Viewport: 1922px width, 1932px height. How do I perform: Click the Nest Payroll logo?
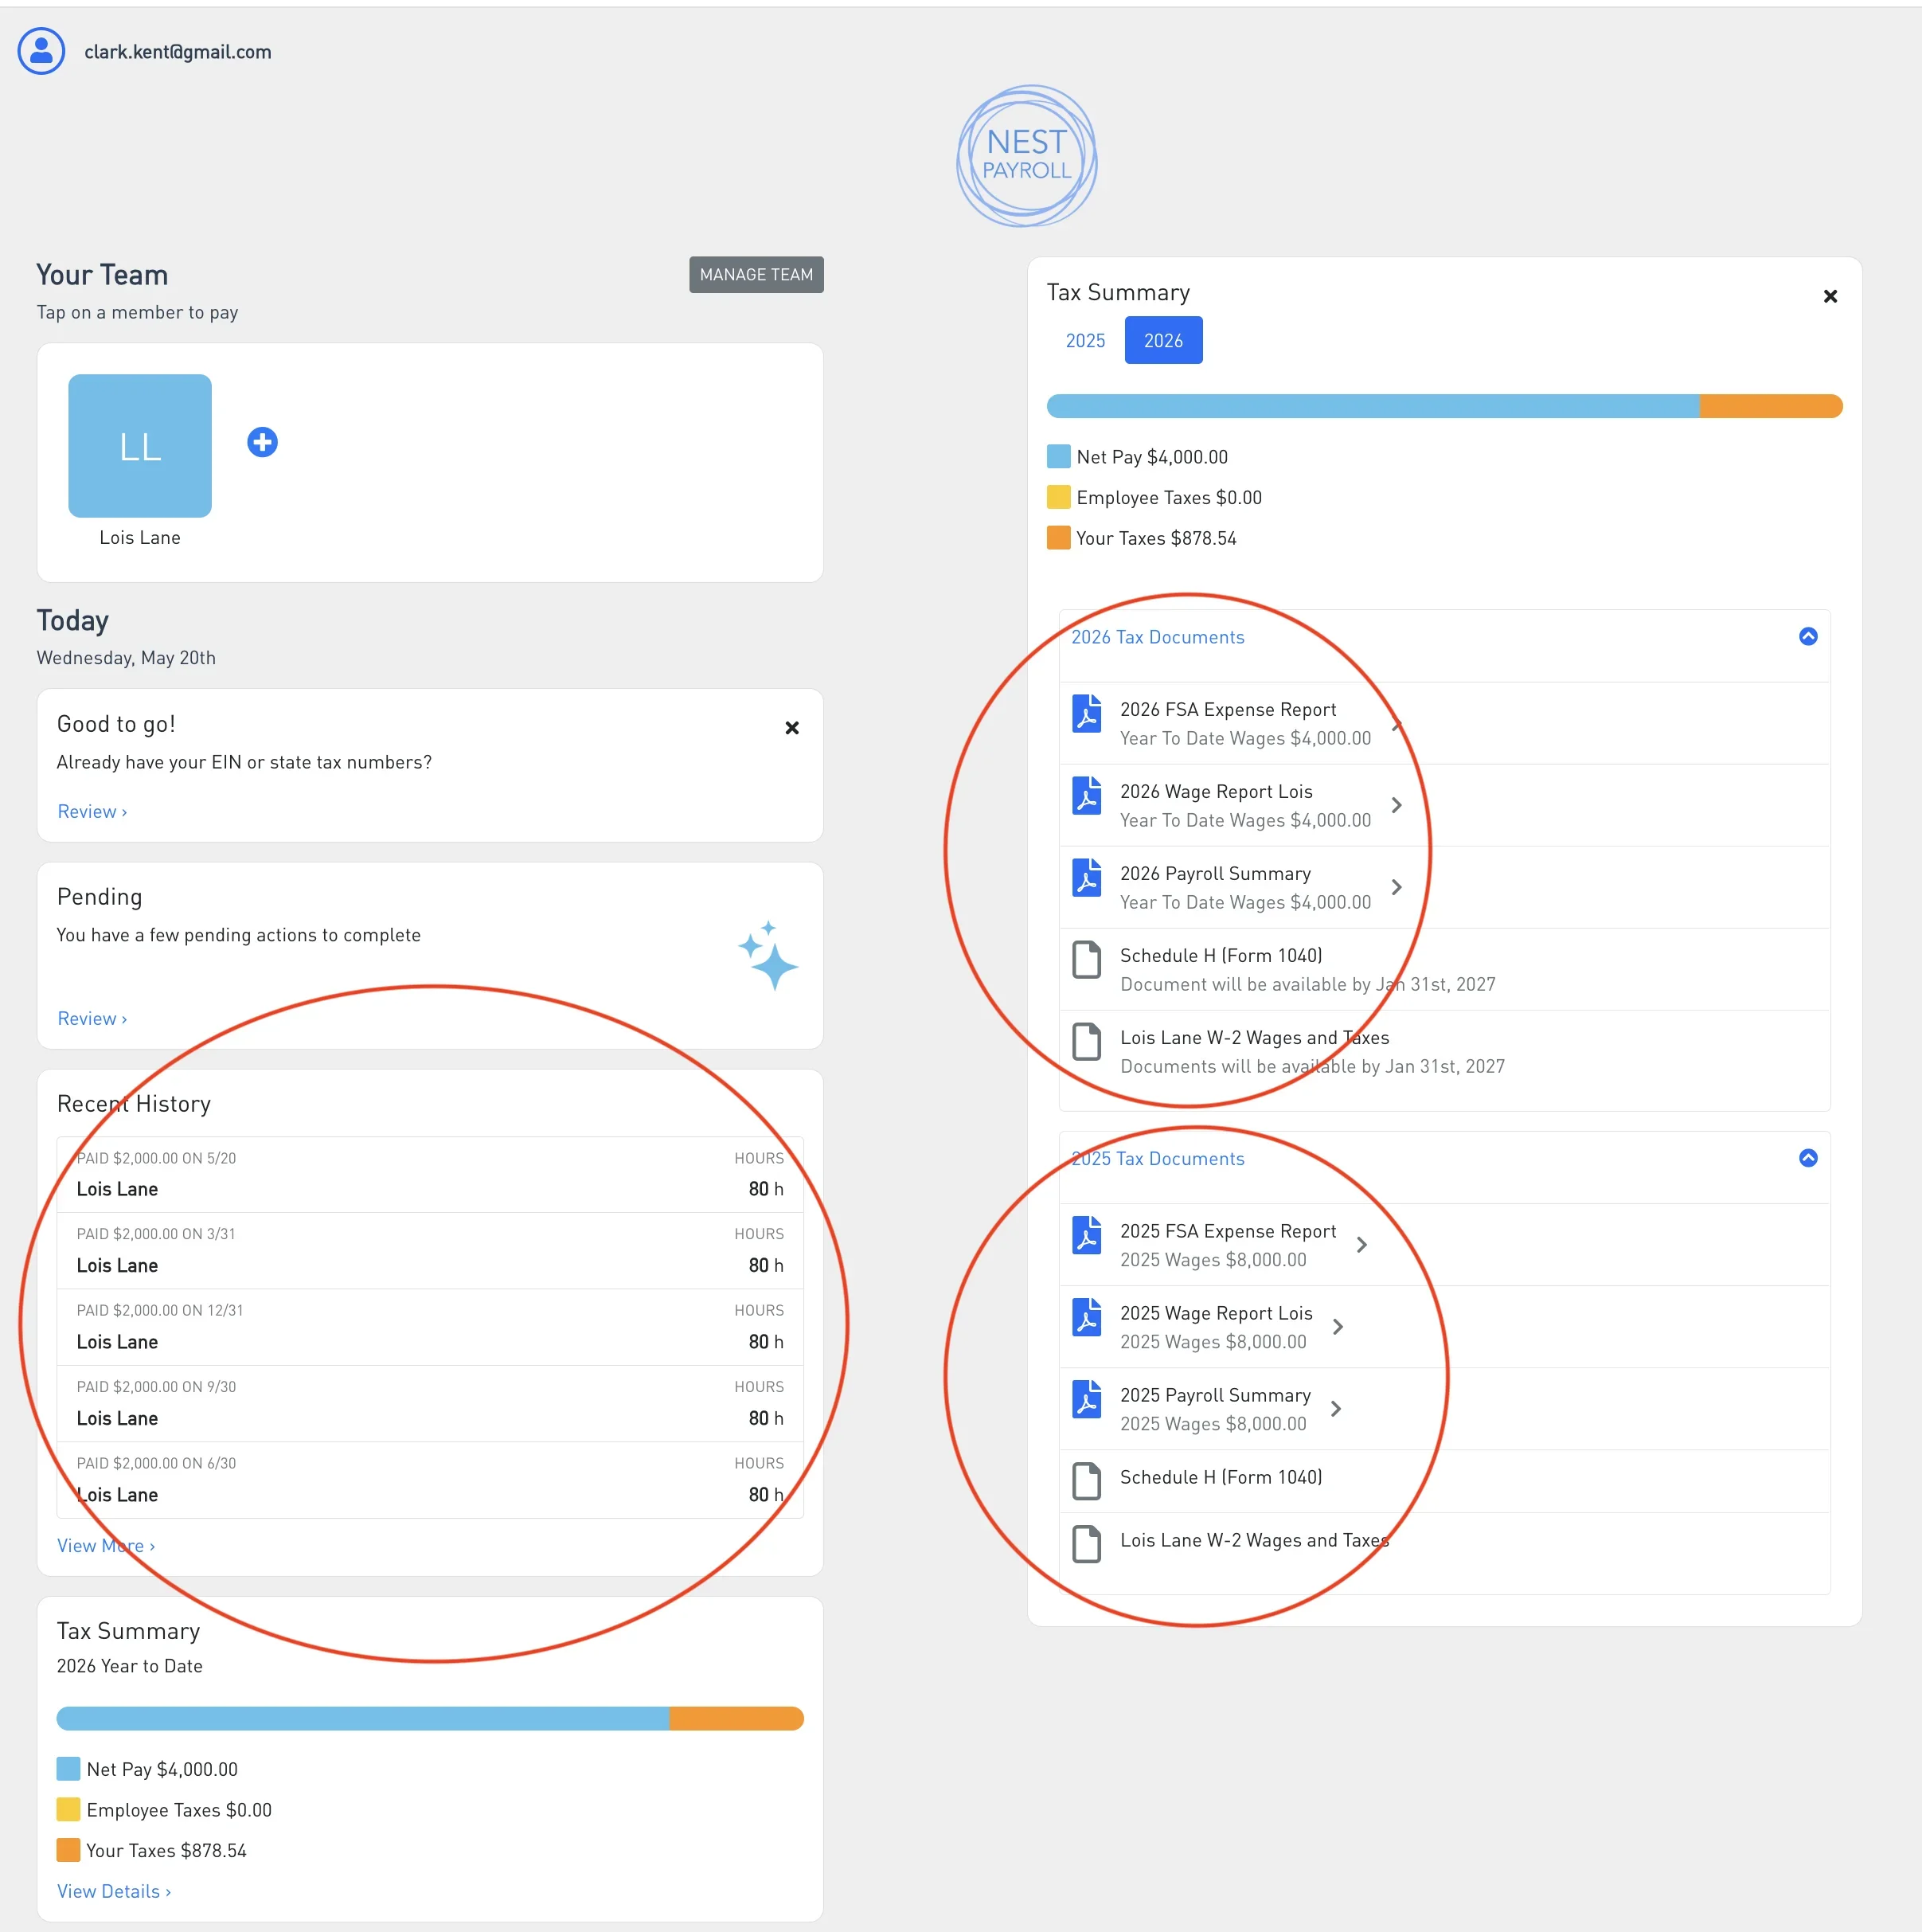1027,156
